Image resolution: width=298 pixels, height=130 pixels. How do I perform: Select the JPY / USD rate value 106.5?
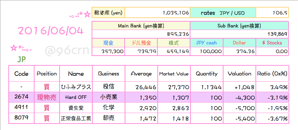[x=272, y=13]
